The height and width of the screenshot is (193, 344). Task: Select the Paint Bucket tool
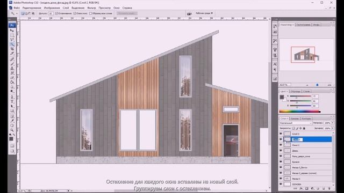[x=12, y=82]
